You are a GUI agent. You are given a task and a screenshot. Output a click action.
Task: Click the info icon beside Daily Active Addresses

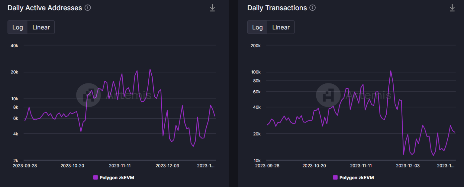[x=88, y=8]
